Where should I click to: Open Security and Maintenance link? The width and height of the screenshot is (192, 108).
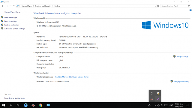pyautogui.click(x=14, y=98)
